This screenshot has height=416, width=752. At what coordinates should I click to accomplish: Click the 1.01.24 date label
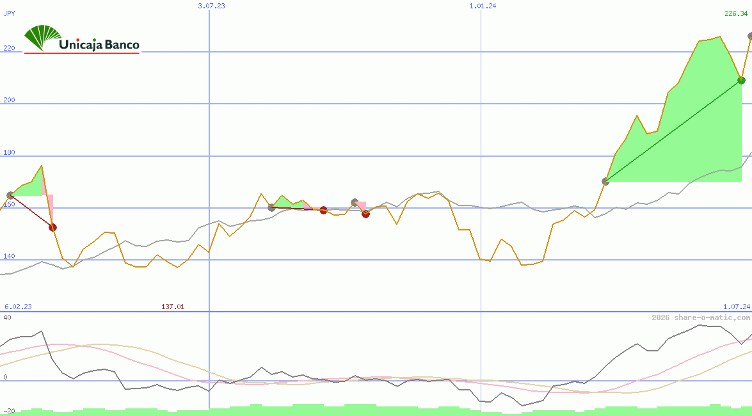483,5
